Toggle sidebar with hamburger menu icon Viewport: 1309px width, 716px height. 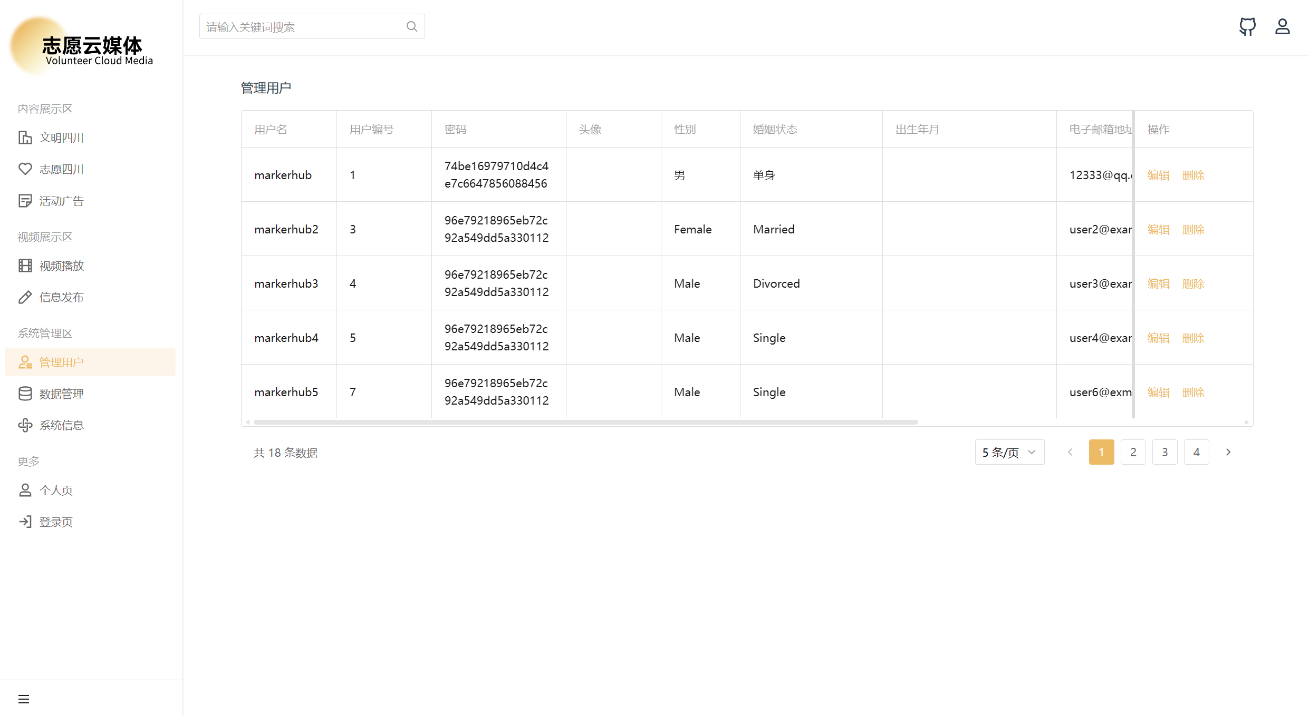pos(24,699)
